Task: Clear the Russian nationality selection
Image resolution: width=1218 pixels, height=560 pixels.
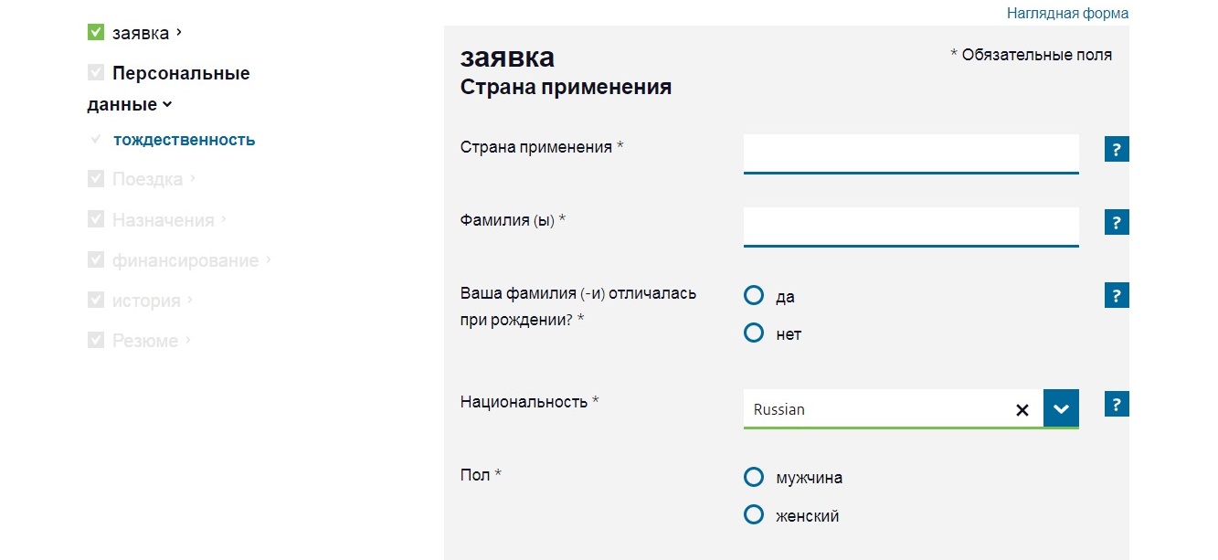Action: [1022, 410]
